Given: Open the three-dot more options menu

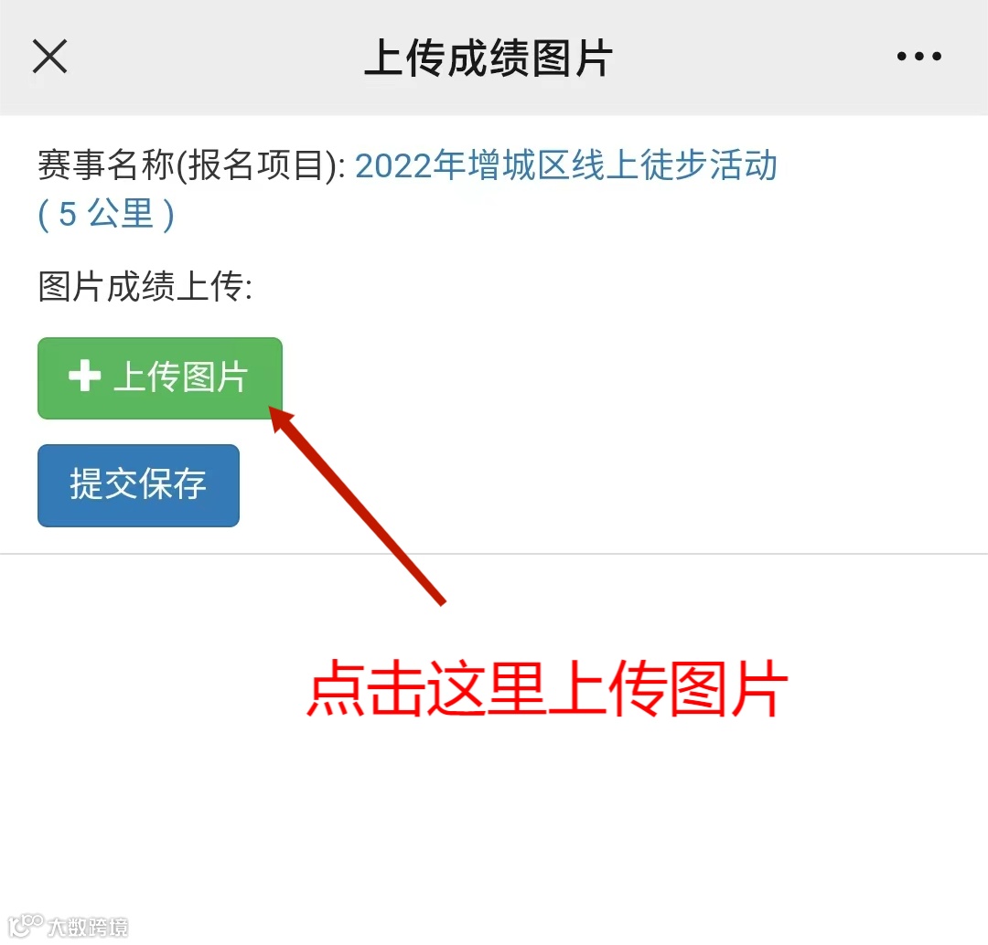Looking at the screenshot, I should (x=919, y=57).
